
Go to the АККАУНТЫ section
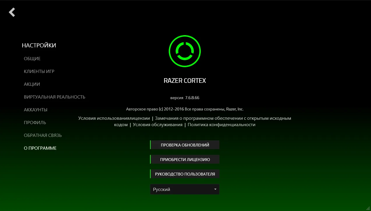[36, 110]
